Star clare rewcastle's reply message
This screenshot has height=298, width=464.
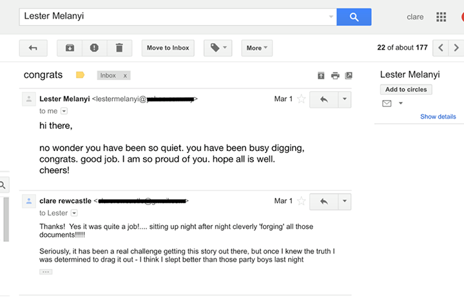[x=301, y=201]
